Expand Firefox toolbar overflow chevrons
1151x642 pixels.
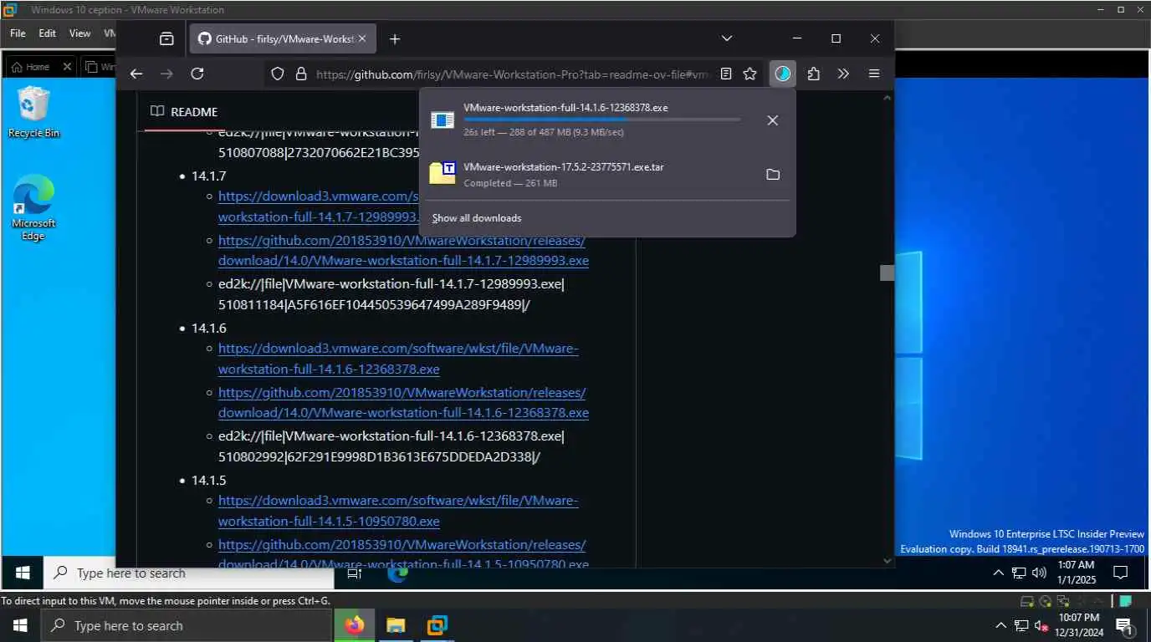coord(843,74)
